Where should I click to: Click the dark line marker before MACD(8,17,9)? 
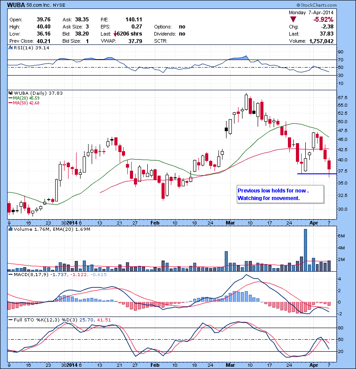[11, 274]
